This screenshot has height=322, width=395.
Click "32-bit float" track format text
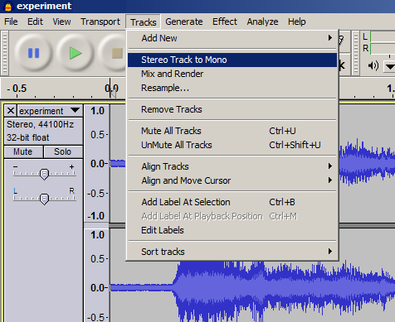pos(28,137)
